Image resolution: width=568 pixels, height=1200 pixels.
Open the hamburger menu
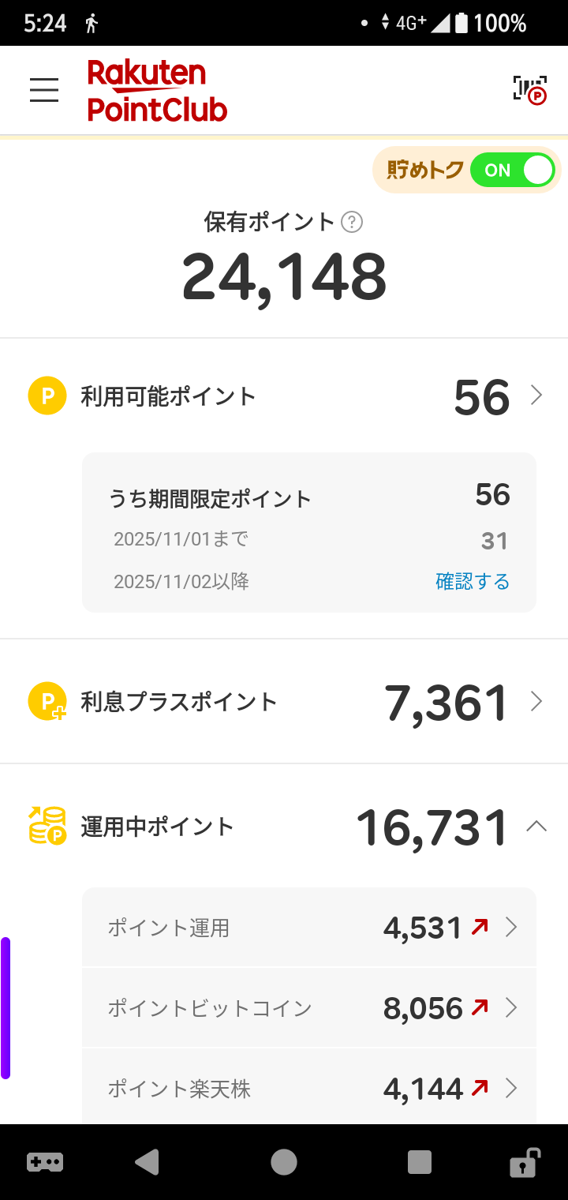[x=44, y=90]
